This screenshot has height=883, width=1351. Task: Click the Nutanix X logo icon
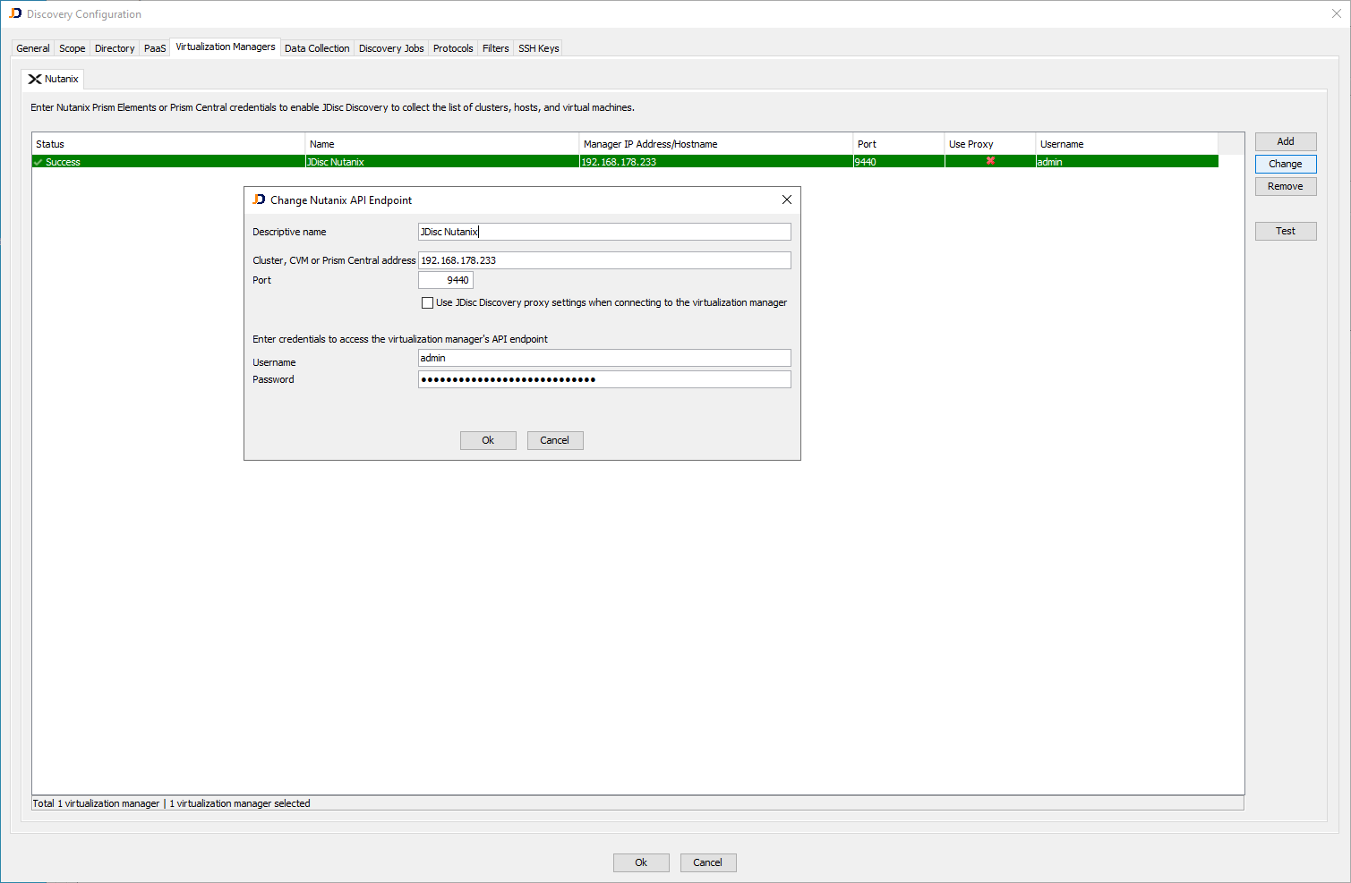pyautogui.click(x=35, y=80)
